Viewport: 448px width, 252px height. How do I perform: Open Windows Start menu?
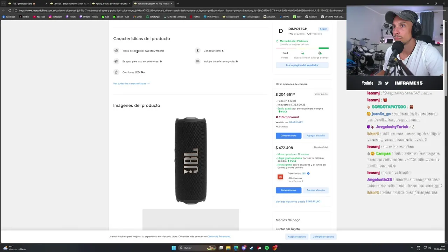174,248
